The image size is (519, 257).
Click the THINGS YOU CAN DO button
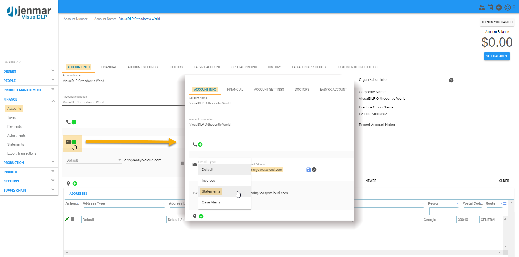point(497,22)
